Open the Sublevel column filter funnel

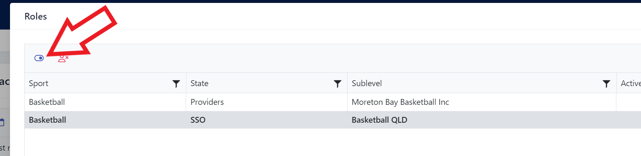pyautogui.click(x=606, y=84)
